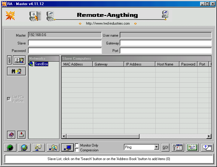The width and height of the screenshot is (217, 167).
Task: Enable the Monitor Only checkbox
Action: pyautogui.click(x=77, y=145)
